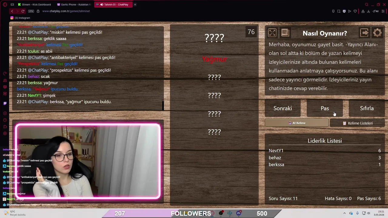This screenshot has width=388, height=218.
Task: Click the timer value 76
Action: tap(251, 32)
